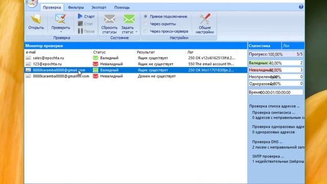Click 'Домен не существует' result cell

tap(157, 76)
